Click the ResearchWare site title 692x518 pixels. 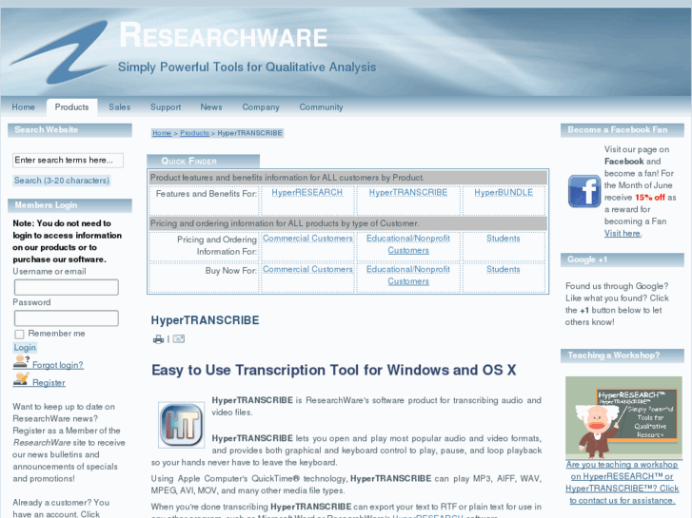point(224,35)
